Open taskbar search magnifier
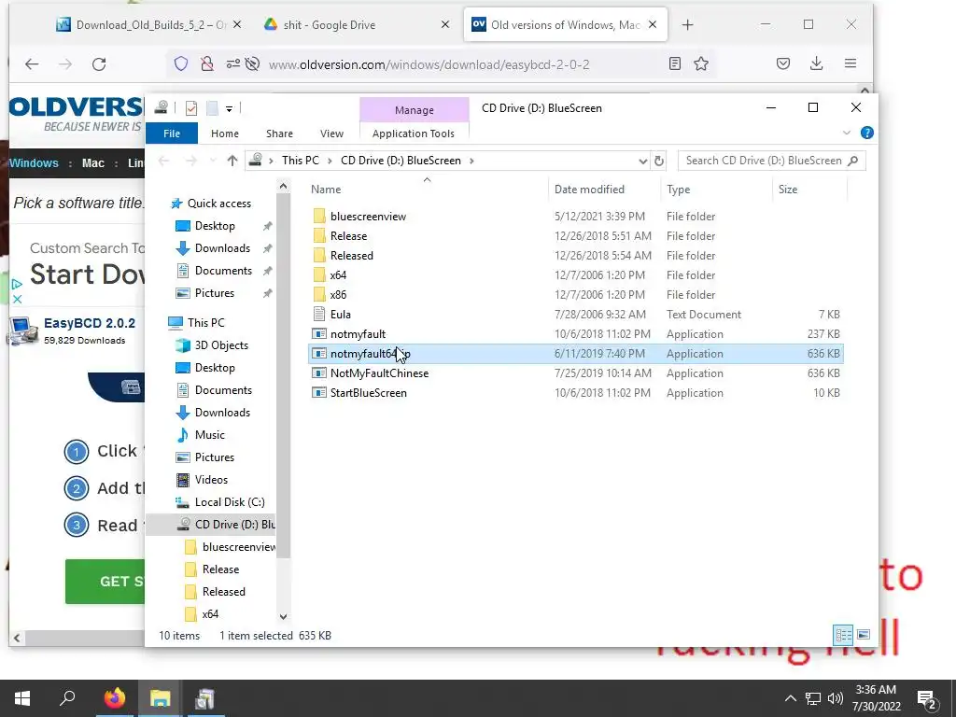The height and width of the screenshot is (717, 956). [67, 698]
